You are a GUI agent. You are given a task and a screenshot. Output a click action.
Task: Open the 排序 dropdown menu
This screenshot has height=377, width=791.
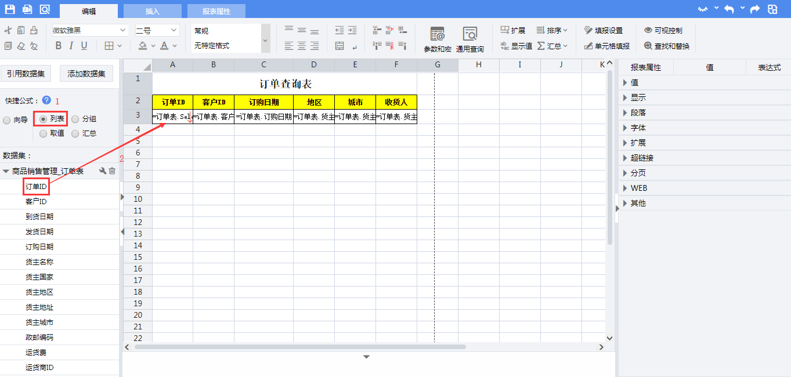552,30
